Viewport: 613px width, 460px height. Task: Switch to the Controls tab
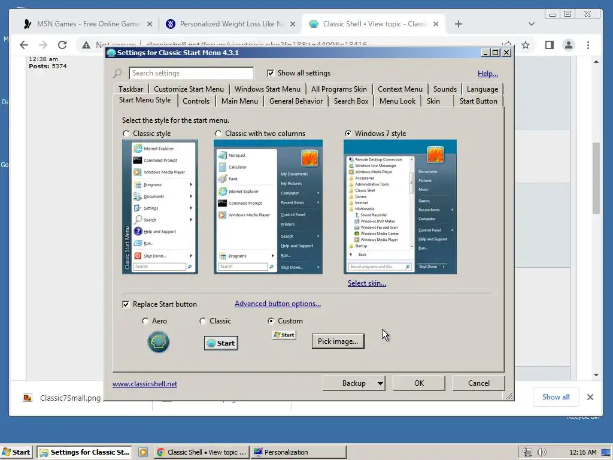click(x=196, y=101)
